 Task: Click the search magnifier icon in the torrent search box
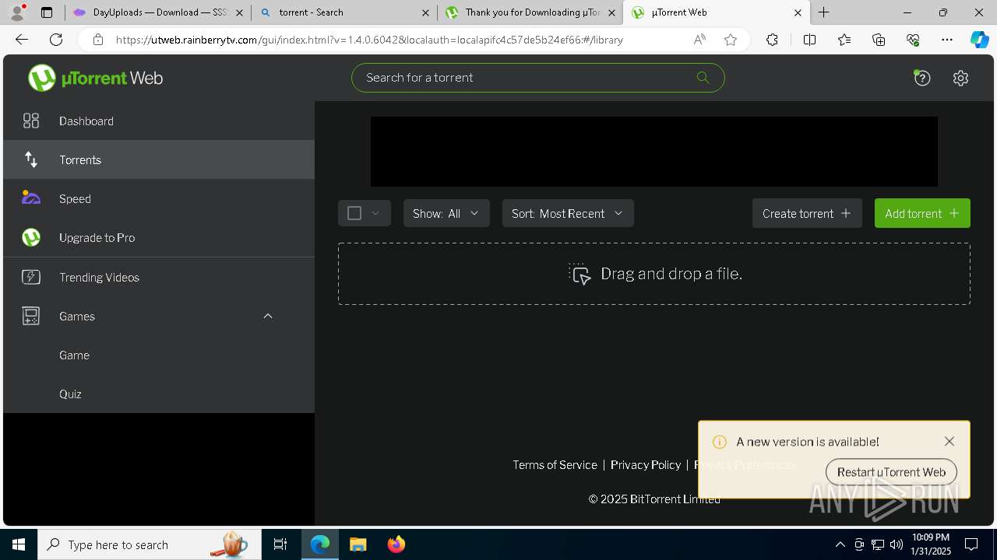pos(703,77)
